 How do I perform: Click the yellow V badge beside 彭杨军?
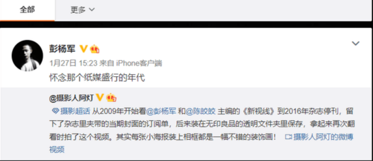[83, 49]
